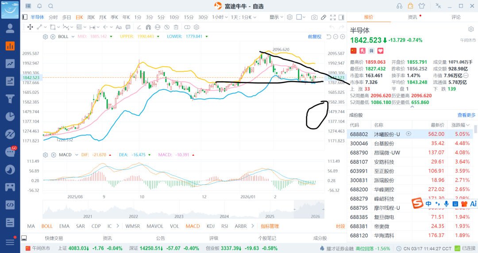Open the game controller sidebar icon
The height and width of the screenshot is (253, 478).
10,187
